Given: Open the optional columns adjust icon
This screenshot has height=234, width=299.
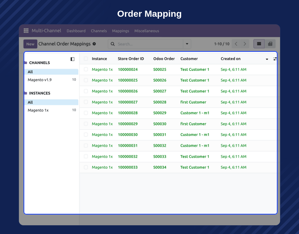Looking at the screenshot, I should (x=275, y=59).
